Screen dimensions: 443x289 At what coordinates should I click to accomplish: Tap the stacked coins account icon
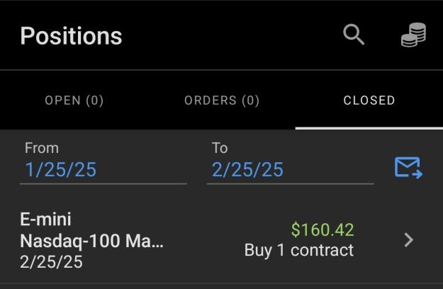(x=414, y=35)
